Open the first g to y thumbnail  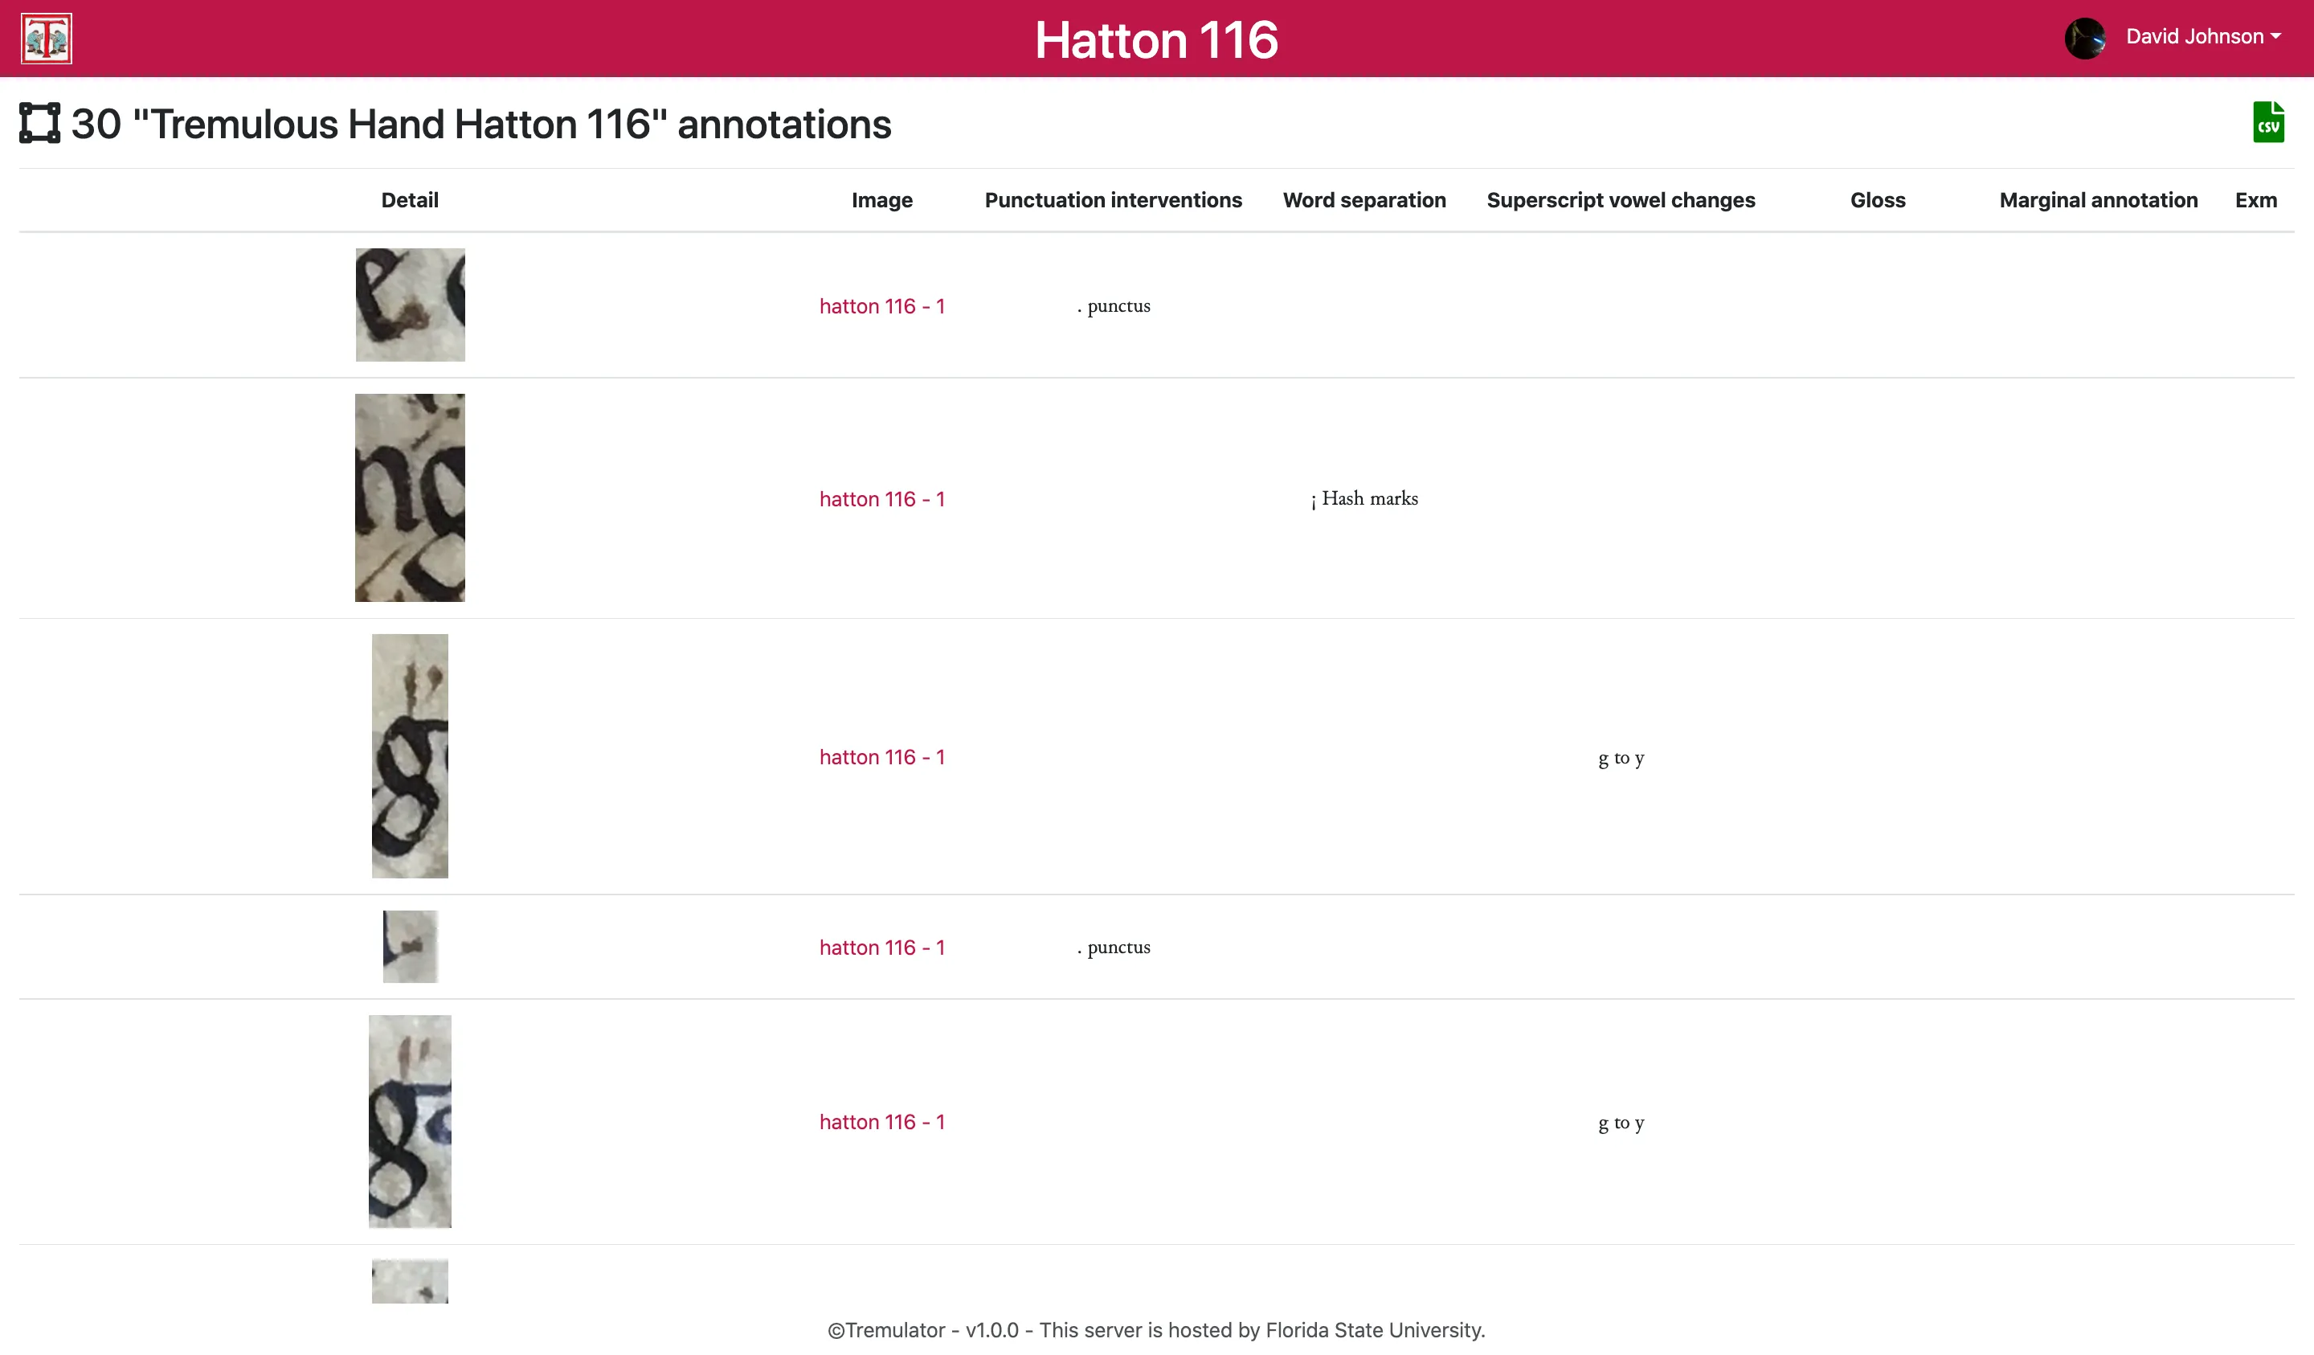click(x=410, y=756)
